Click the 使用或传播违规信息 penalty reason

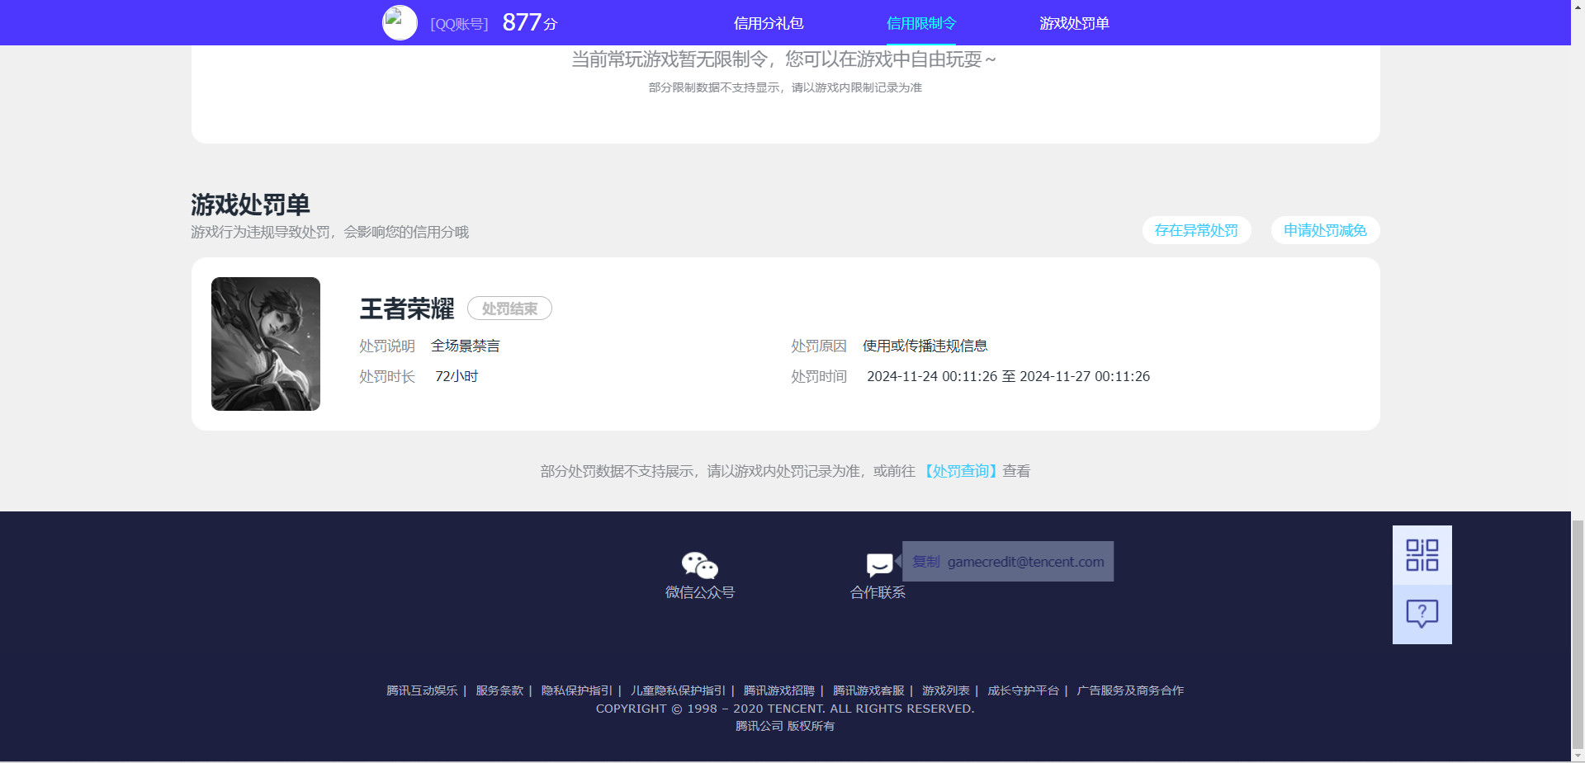925,346
